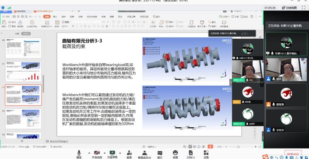Click the green network signal strength icon

click(x=9, y=8)
